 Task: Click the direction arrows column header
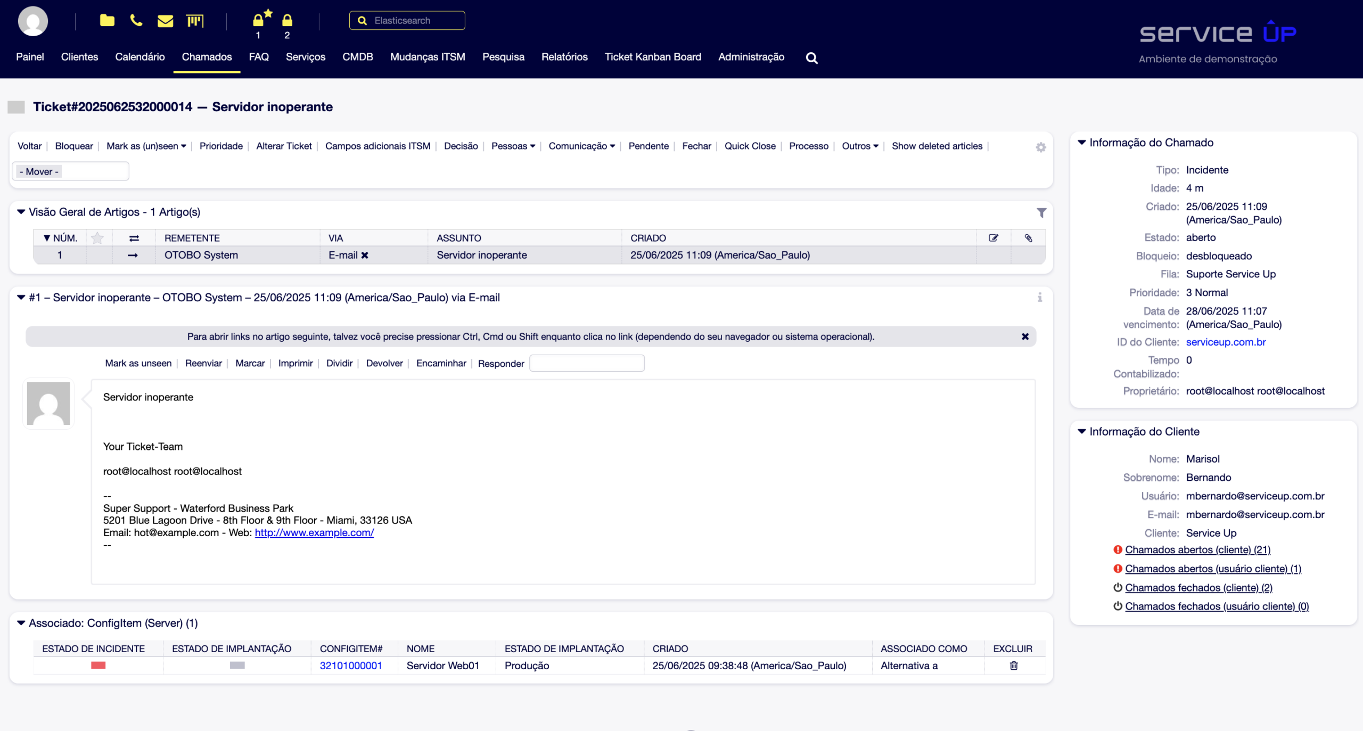click(x=134, y=238)
